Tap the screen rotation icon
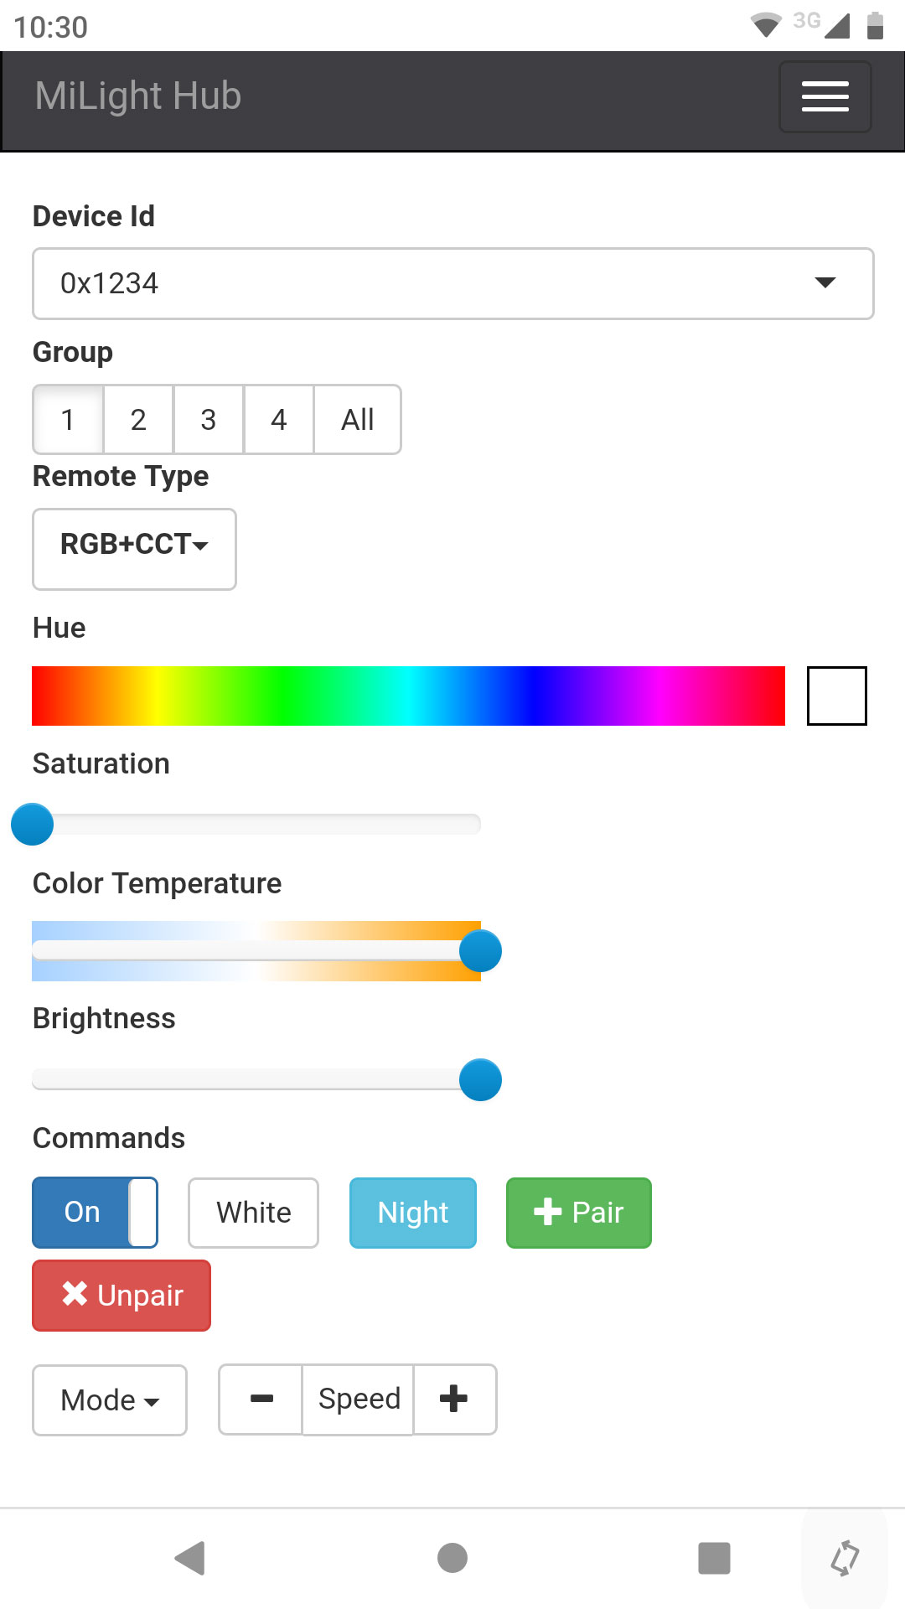The width and height of the screenshot is (905, 1609). 845,1558
